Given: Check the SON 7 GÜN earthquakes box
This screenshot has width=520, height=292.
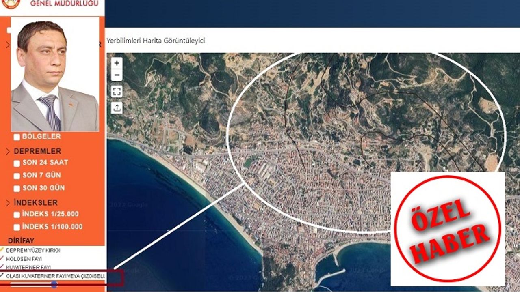Looking at the screenshot, I should coord(17,176).
